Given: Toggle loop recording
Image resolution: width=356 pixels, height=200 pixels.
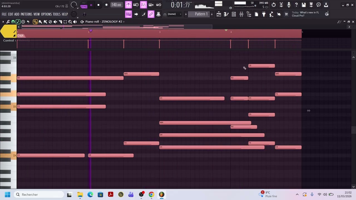Looking at the screenshot, I should coord(159,5).
